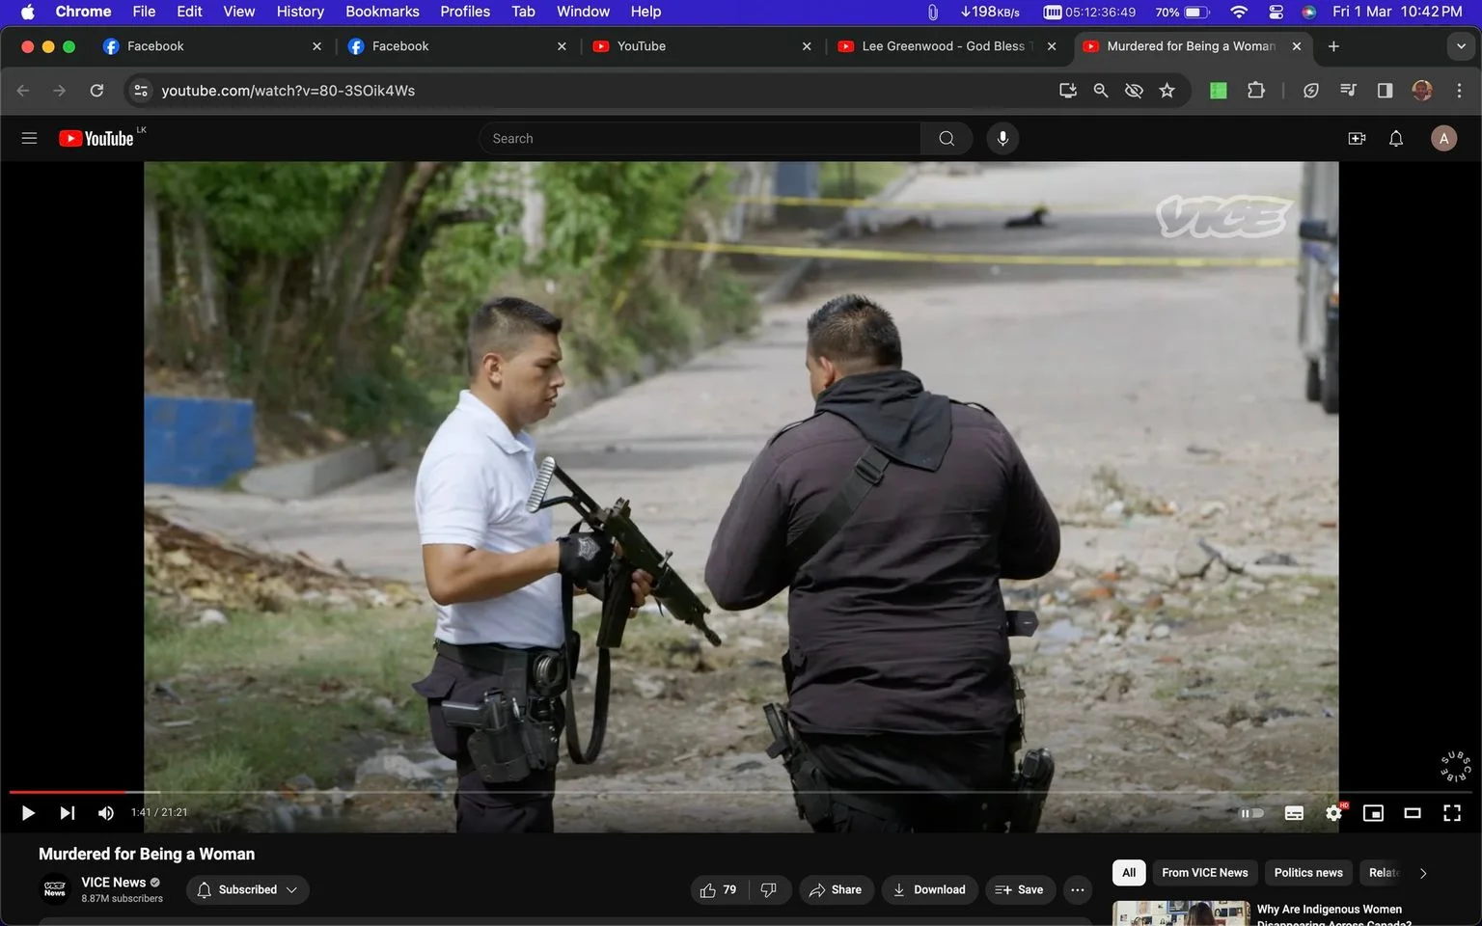Seek using the video progress bar
The height and width of the screenshot is (926, 1482).
(741, 792)
